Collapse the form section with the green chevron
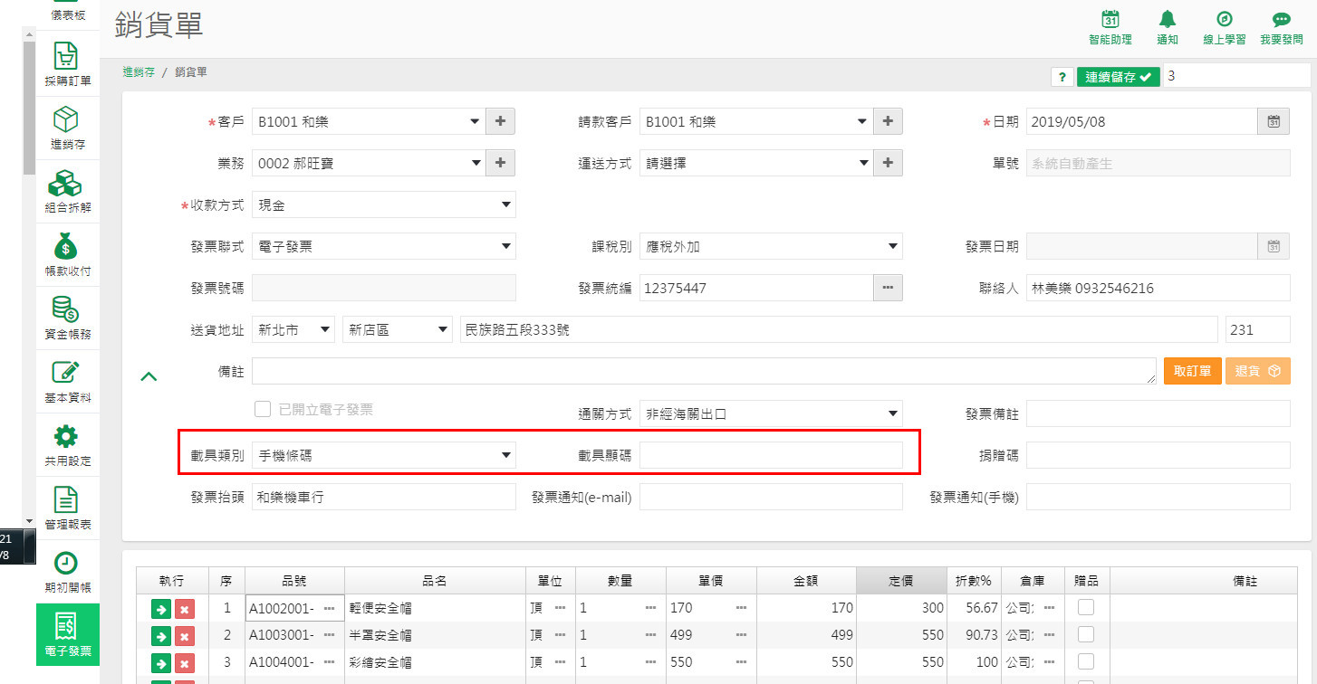1317x684 pixels. [149, 375]
